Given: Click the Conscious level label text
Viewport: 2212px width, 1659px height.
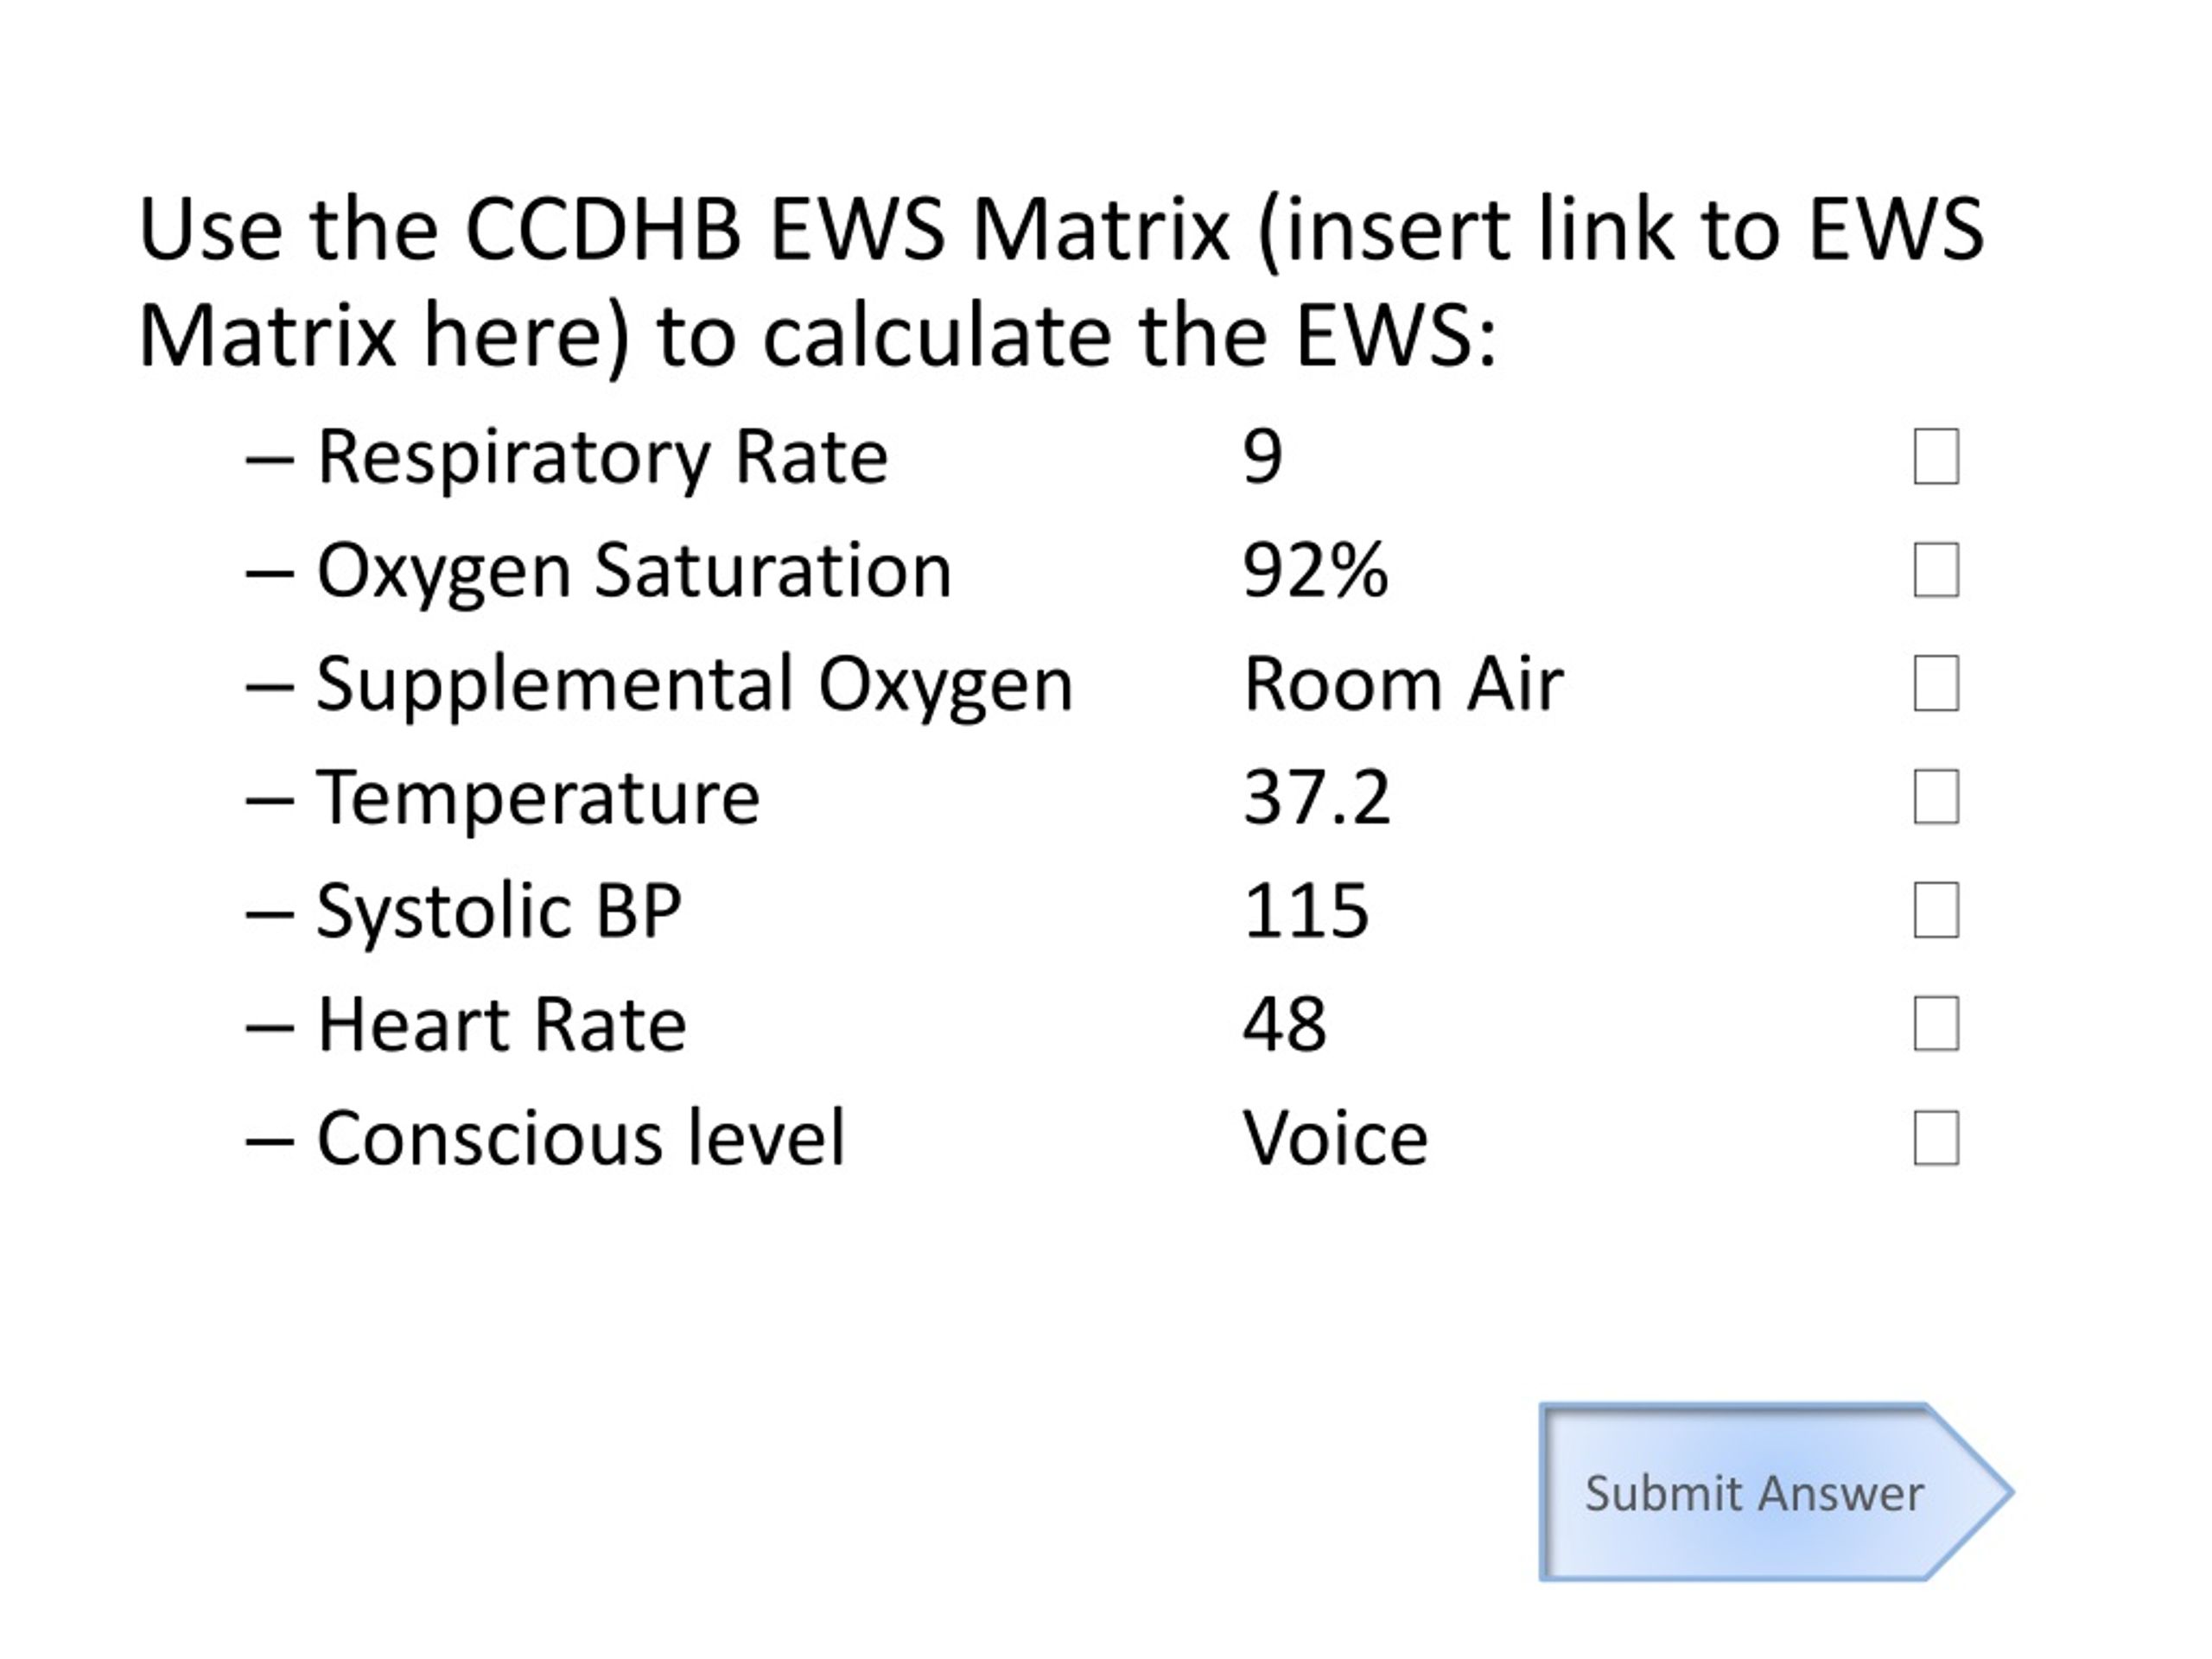Looking at the screenshot, I should [x=581, y=1138].
